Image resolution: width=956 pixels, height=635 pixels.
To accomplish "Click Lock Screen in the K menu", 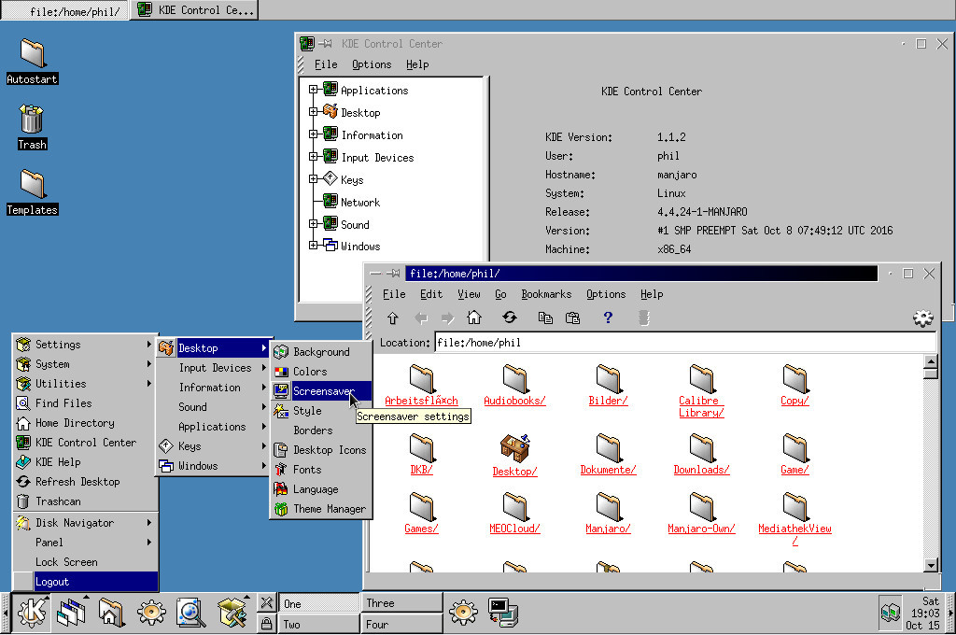I will click(84, 562).
